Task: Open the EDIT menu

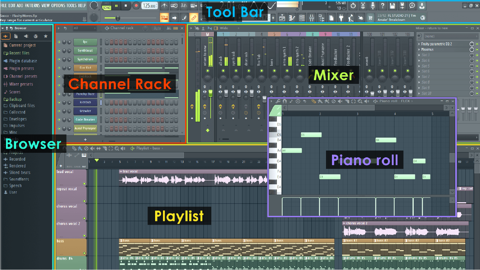Action: tap(12, 6)
